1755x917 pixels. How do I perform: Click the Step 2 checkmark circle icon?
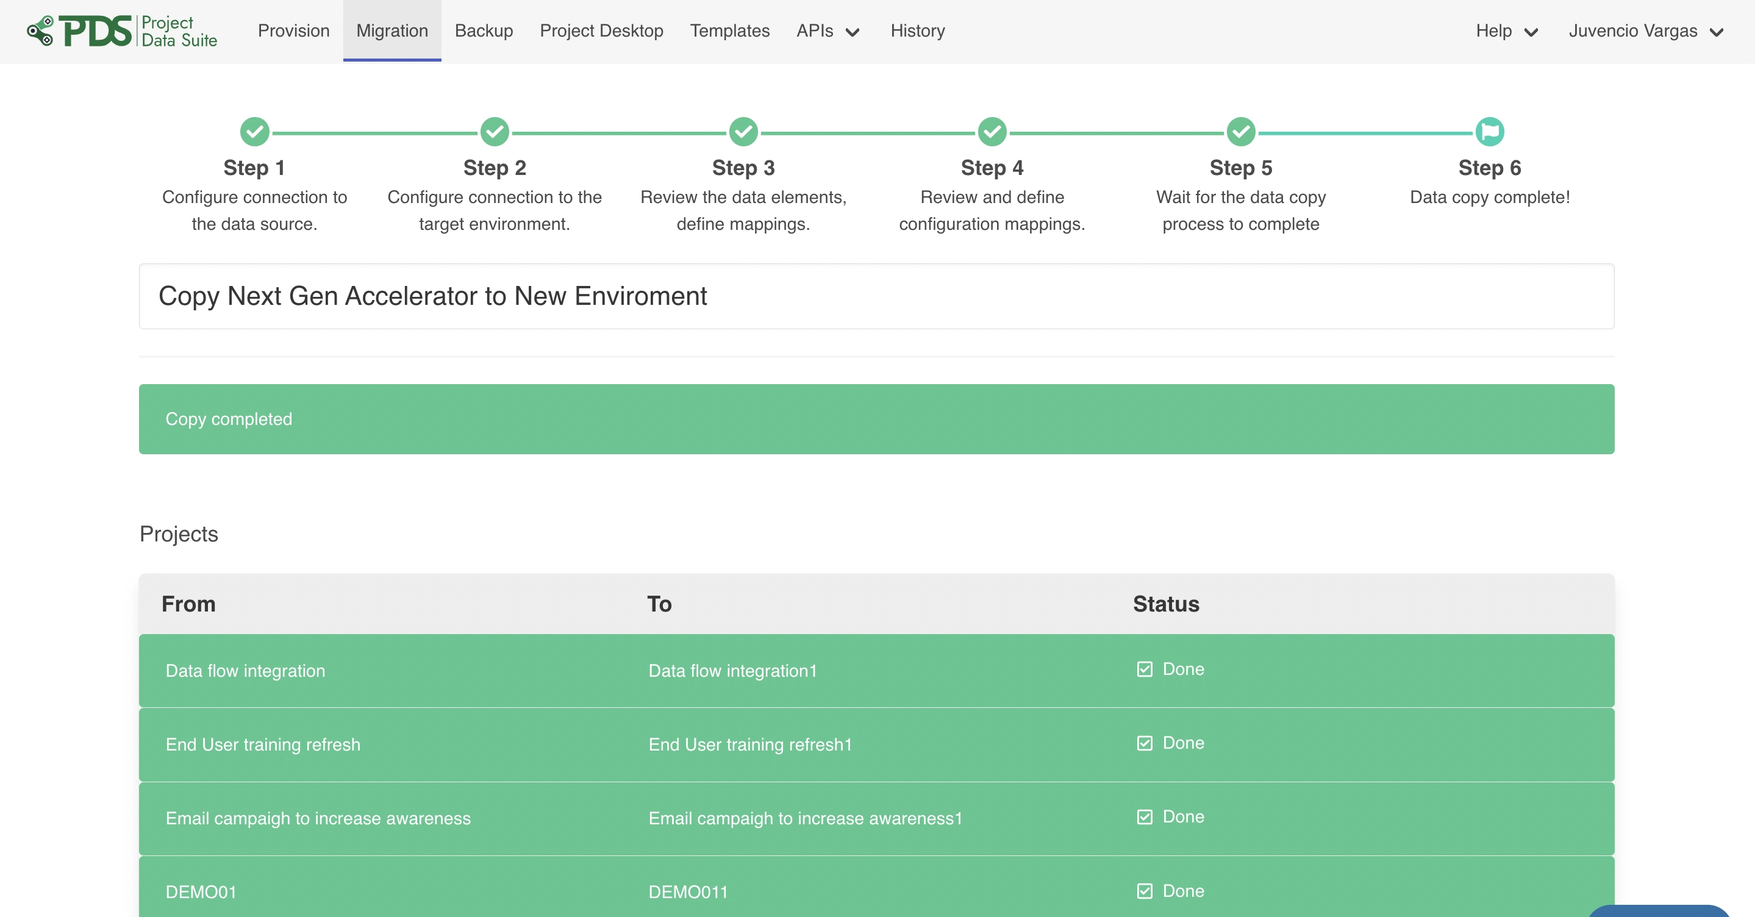tap(495, 132)
